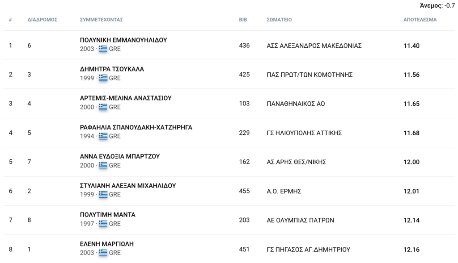Open athlete ΕΛΕΝΗ ΜΑΡΓΙΩΛΗ
This screenshot has width=458, height=263.
tap(106, 244)
